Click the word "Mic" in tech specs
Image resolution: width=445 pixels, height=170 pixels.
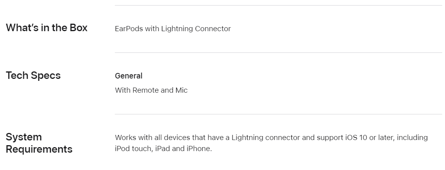coord(181,90)
